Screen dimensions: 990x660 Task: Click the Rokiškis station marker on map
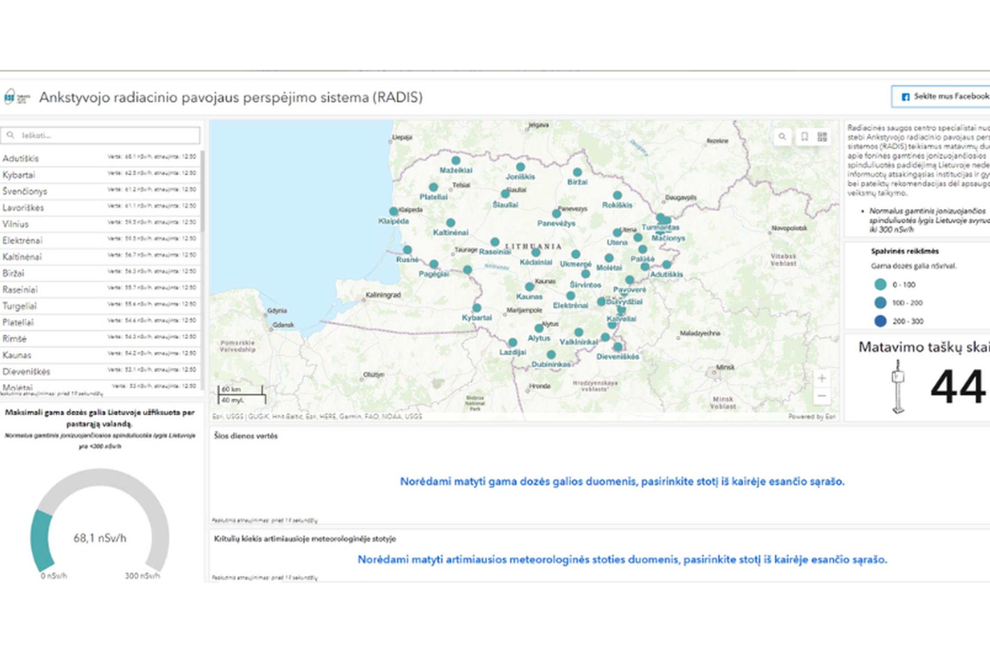[x=617, y=195]
